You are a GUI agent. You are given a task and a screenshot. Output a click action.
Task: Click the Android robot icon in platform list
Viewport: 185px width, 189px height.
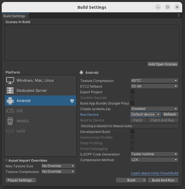coord(10,101)
